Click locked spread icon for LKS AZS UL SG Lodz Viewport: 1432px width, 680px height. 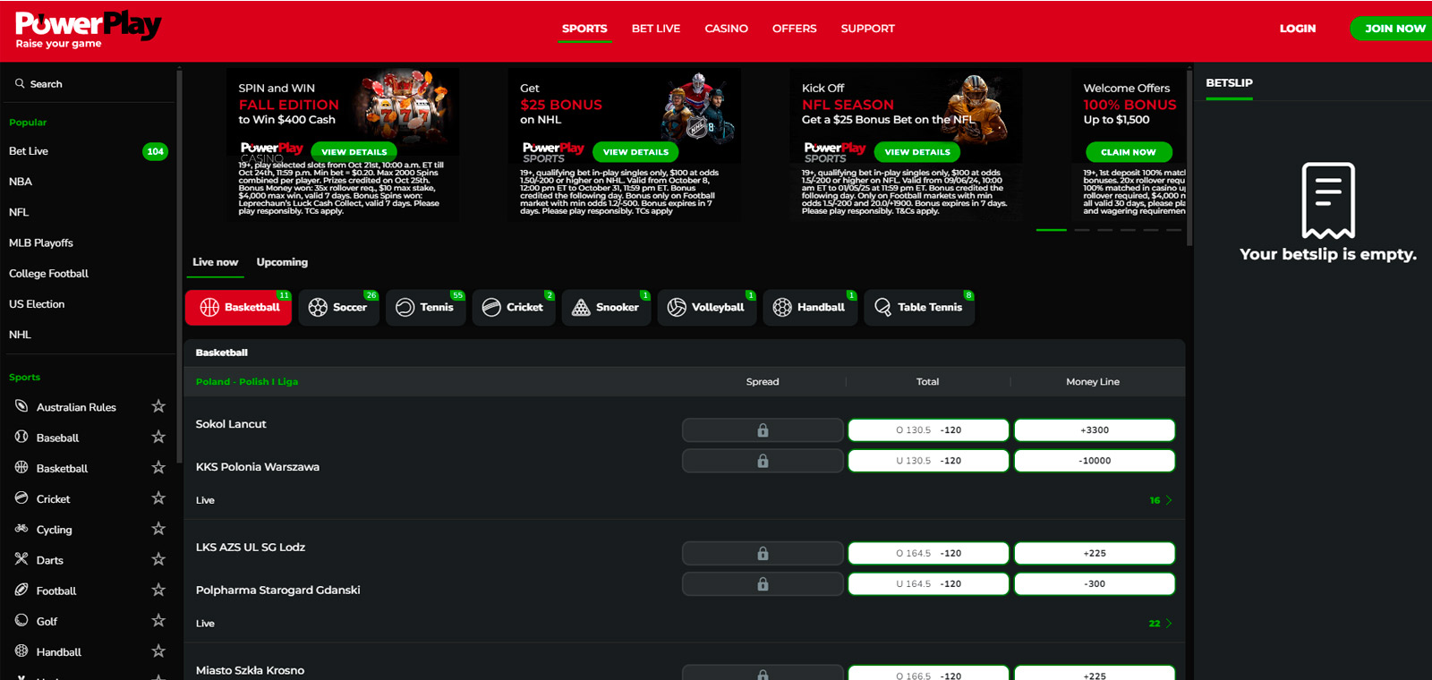[763, 554]
